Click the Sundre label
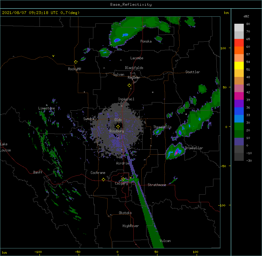262x256 pixels. click(89, 119)
